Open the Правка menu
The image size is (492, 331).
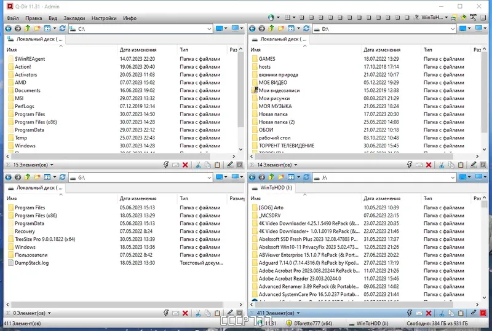click(34, 18)
